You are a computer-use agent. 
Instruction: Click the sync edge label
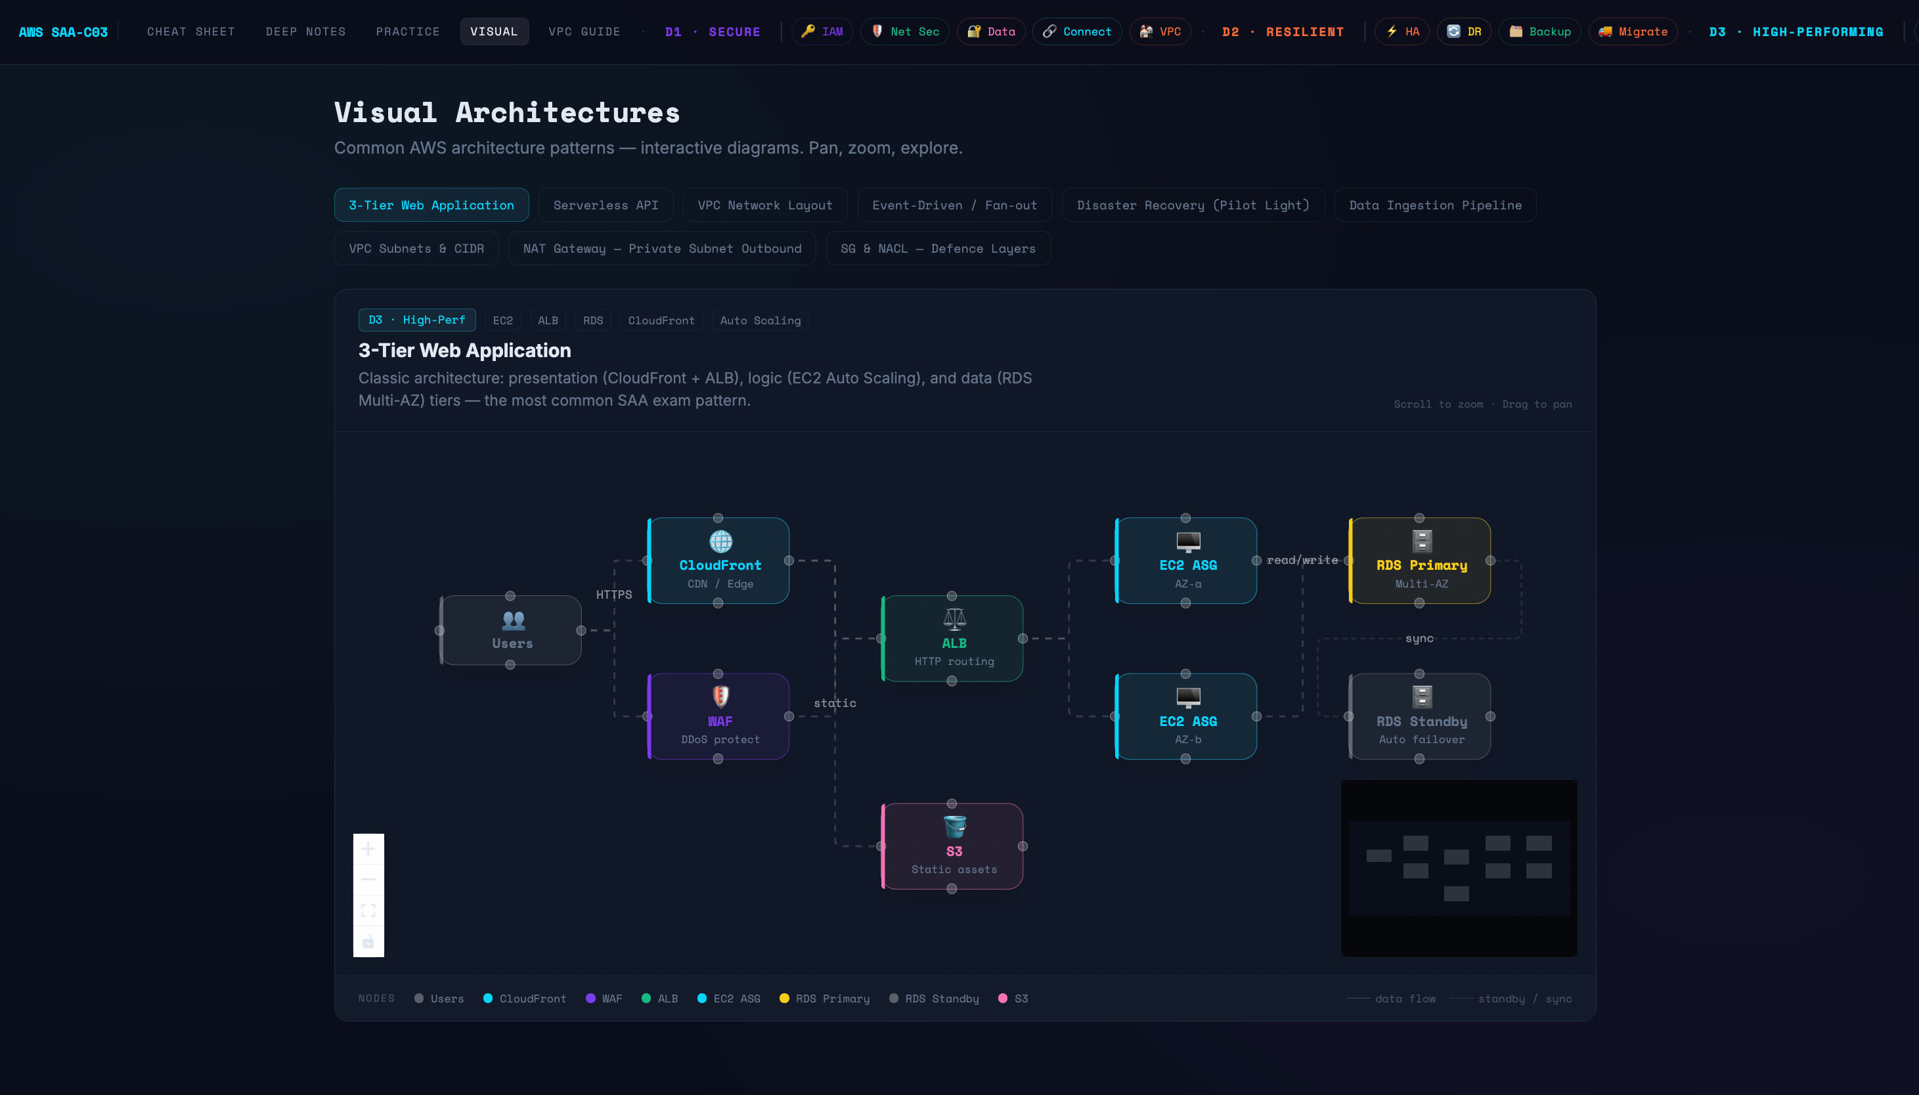point(1419,637)
